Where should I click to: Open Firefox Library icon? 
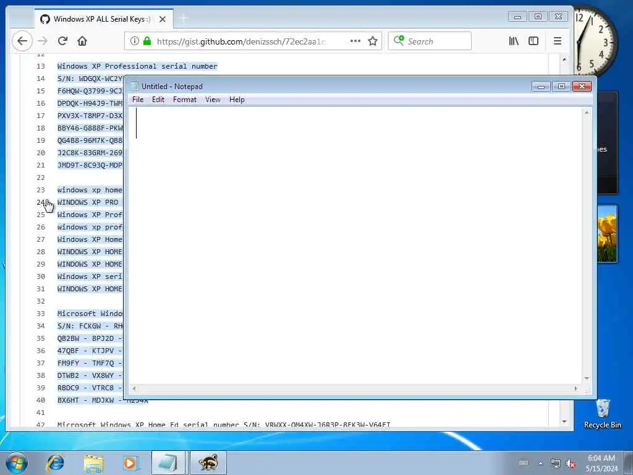tap(514, 41)
